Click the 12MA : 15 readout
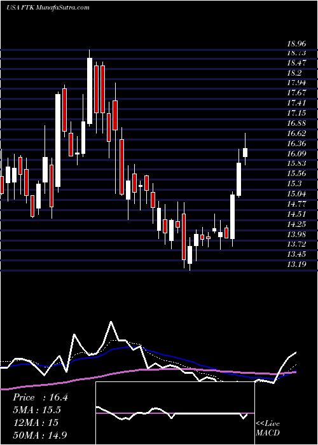Viewport: 318px width, 445px height. [x=36, y=423]
